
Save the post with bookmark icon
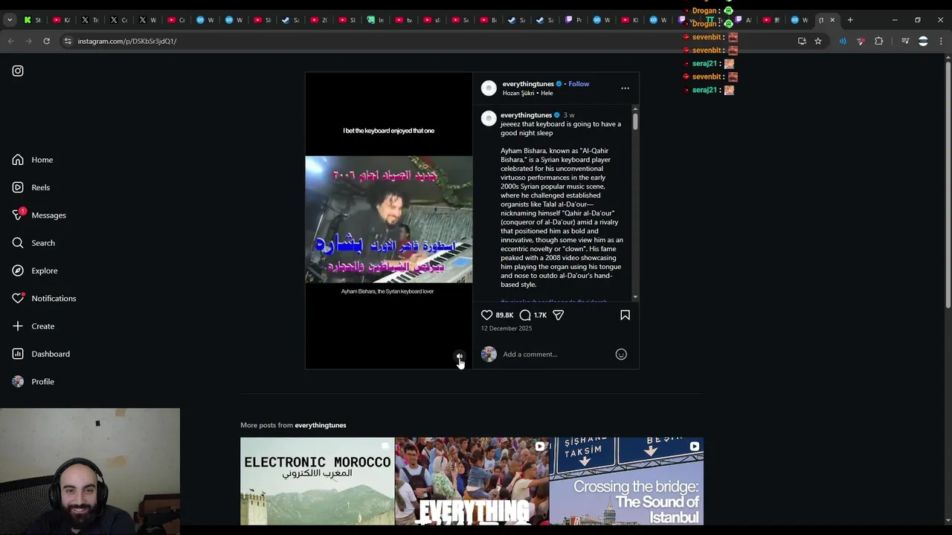coord(625,315)
